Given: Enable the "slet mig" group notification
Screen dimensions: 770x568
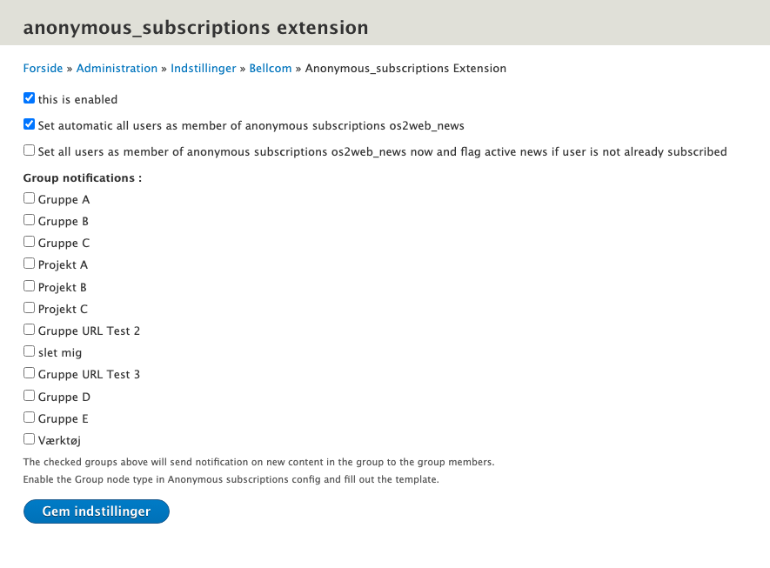Looking at the screenshot, I should (x=29, y=351).
